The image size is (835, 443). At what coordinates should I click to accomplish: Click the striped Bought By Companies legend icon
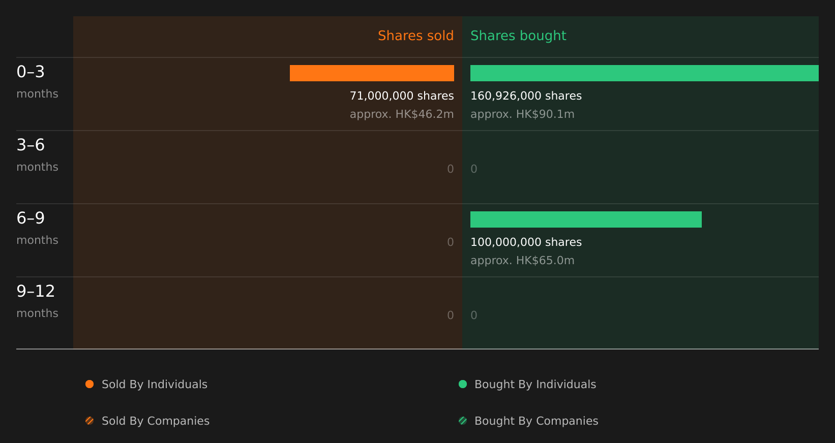click(x=463, y=421)
